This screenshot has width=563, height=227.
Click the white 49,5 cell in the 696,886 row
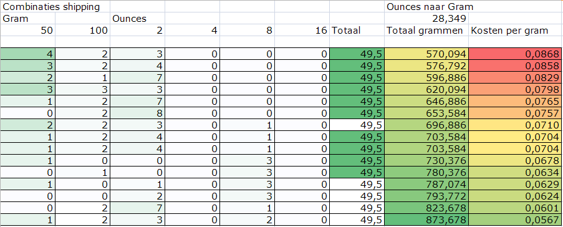click(x=357, y=125)
